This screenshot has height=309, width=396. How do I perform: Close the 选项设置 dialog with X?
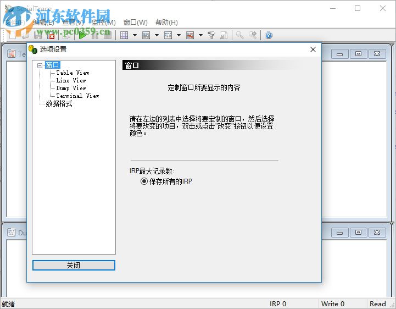coord(313,49)
